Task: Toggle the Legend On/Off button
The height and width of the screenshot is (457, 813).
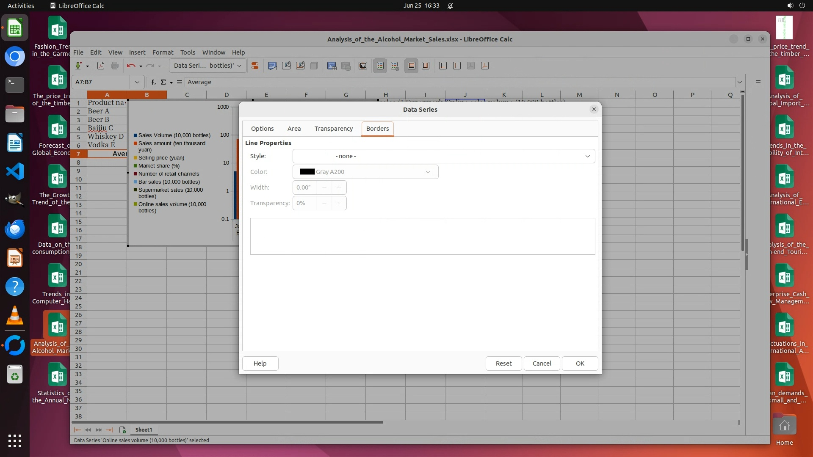Action: tap(380, 66)
